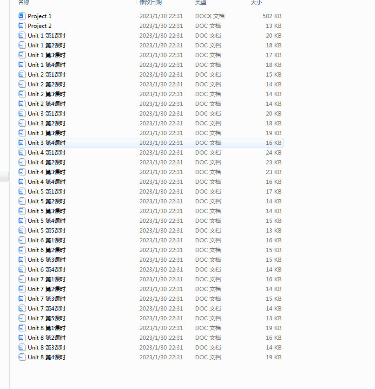The image size is (375, 389).
Task: Click the 502 KB size of Project 1
Action: (272, 16)
